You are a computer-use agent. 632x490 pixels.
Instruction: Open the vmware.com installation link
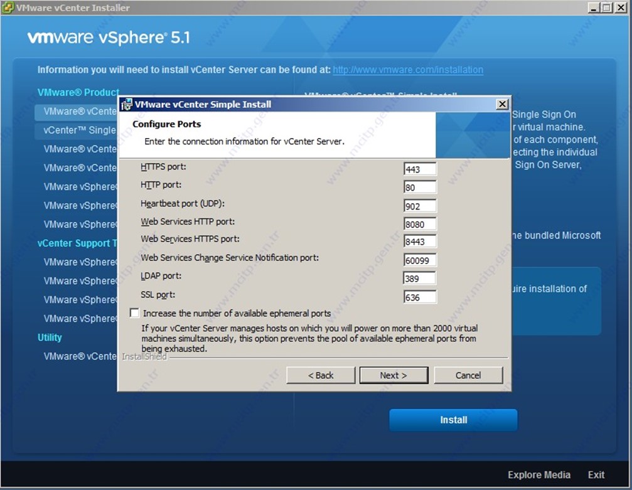[x=408, y=70]
